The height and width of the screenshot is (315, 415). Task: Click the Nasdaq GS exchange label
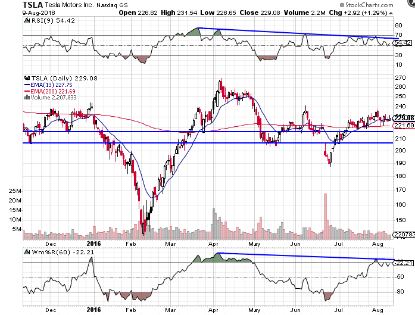[x=112, y=5]
